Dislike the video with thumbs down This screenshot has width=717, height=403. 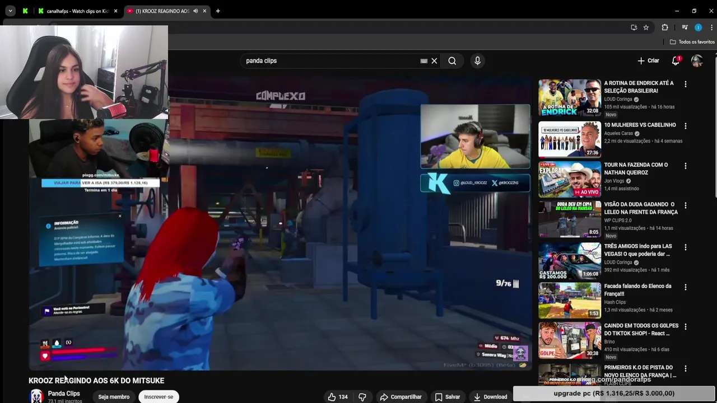point(362,397)
